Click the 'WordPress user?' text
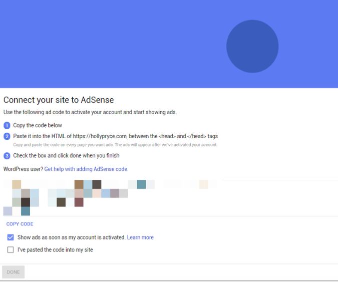The width and height of the screenshot is (338, 282). point(23,169)
